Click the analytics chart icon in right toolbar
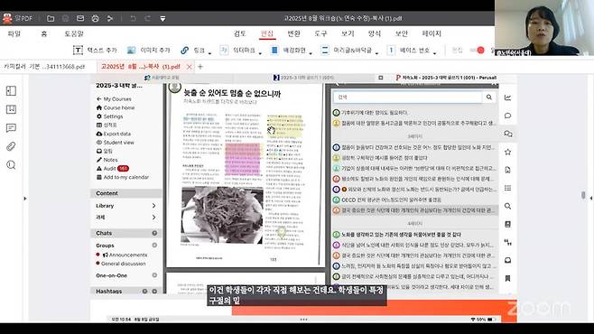594x334 pixels. point(508,97)
